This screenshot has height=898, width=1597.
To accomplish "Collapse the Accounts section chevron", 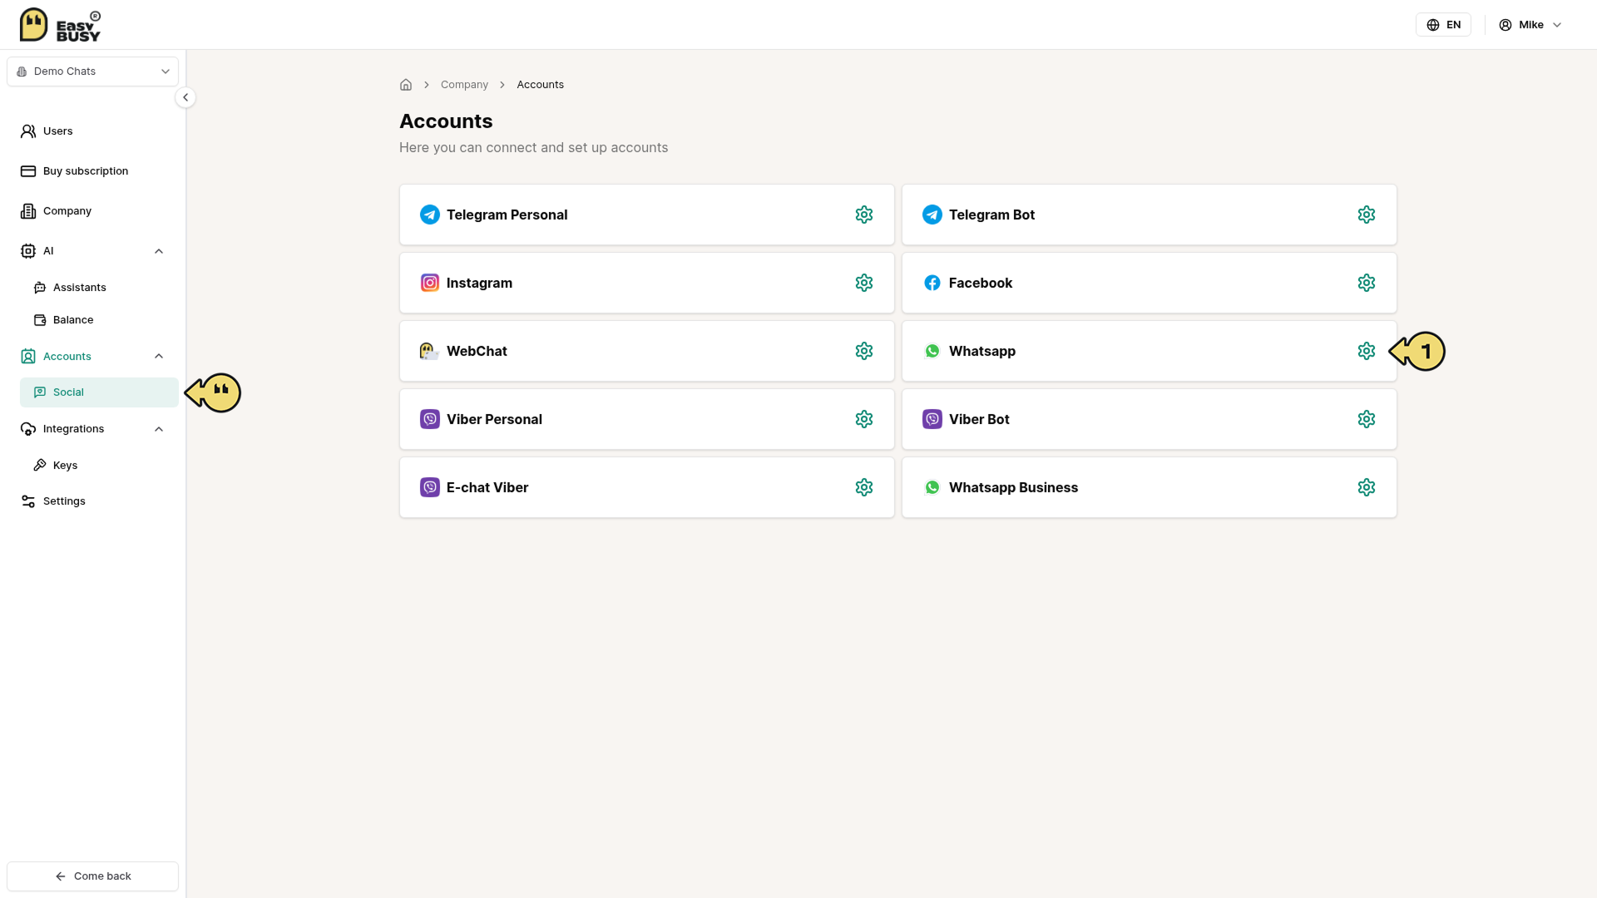I will tap(159, 356).
